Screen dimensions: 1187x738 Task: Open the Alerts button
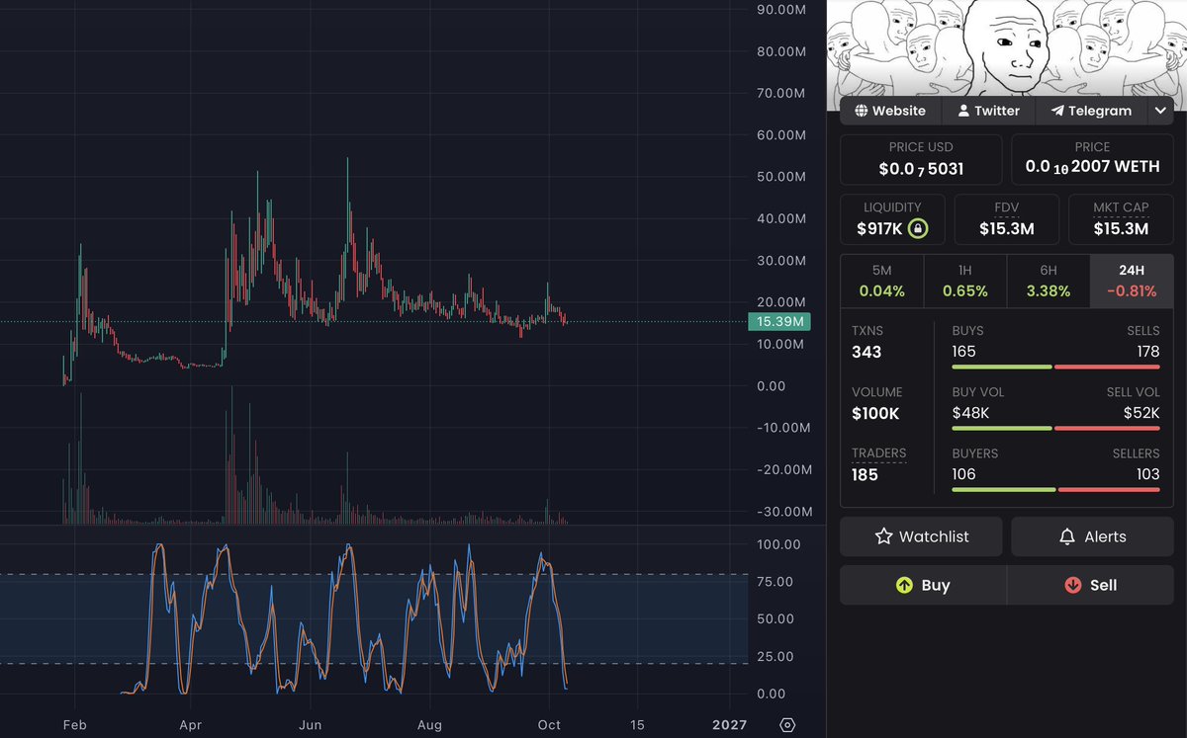1092,536
